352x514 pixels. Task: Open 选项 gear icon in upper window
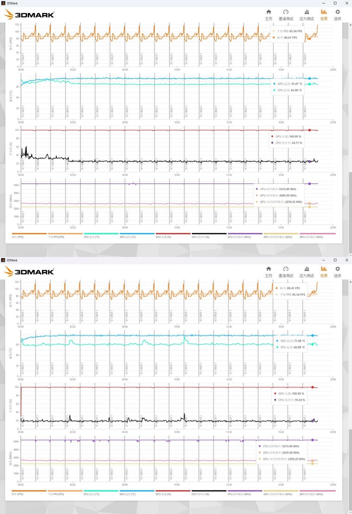click(x=337, y=15)
